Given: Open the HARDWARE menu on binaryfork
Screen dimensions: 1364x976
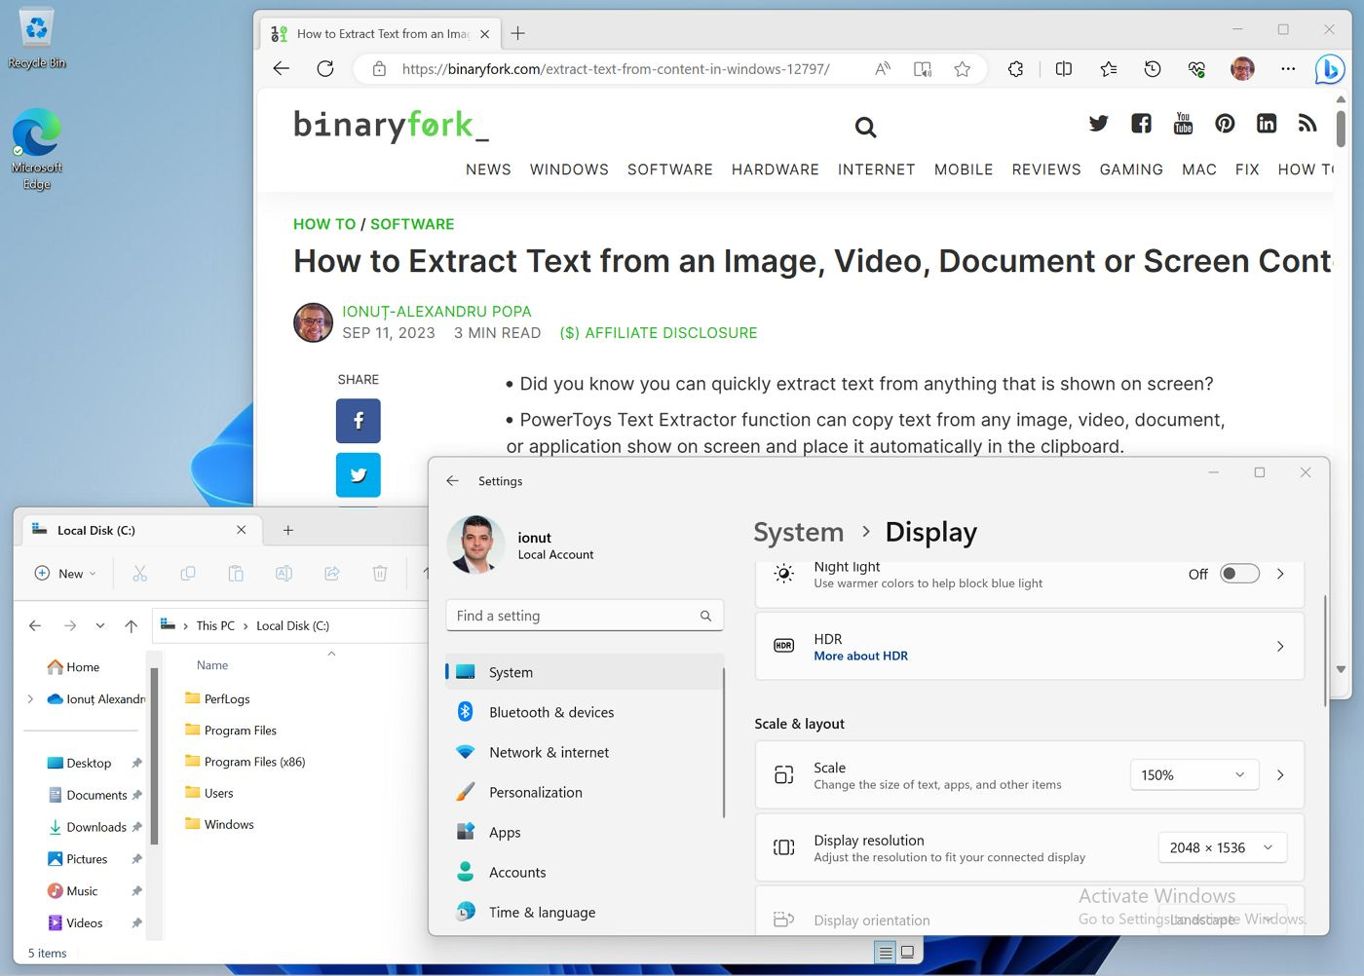Looking at the screenshot, I should tap(775, 169).
